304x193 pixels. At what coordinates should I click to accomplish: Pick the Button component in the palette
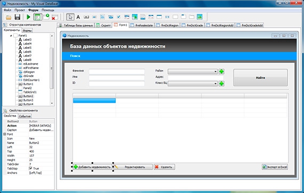(86, 17)
